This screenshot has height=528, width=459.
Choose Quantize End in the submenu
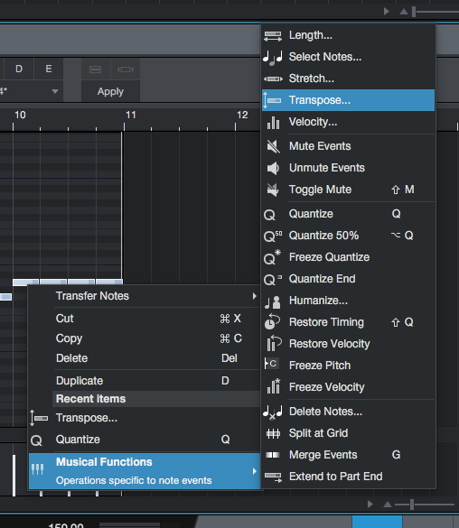tap(348, 279)
